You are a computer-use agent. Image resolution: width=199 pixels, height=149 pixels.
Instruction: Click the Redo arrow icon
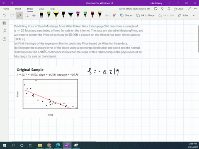coord(12,15)
